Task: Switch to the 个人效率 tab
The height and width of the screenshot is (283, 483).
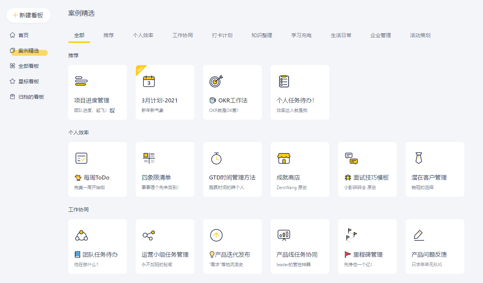Action: (x=143, y=36)
